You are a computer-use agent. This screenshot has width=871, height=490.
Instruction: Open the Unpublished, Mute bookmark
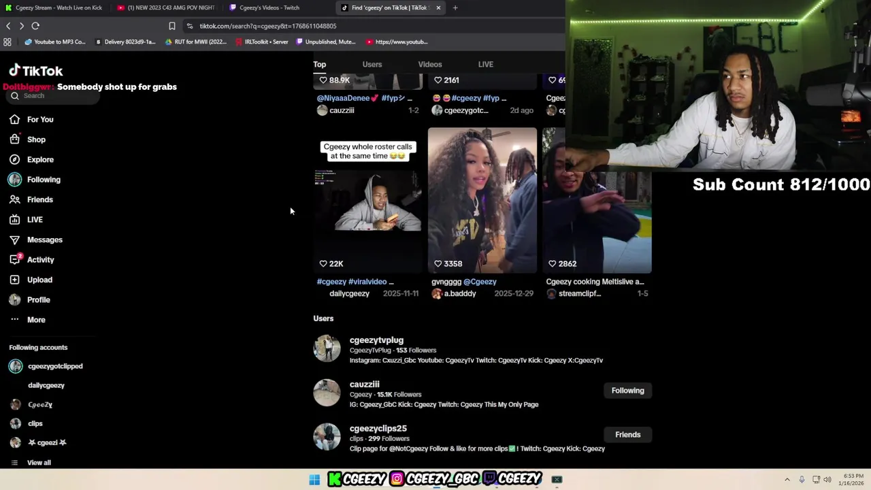(325, 42)
